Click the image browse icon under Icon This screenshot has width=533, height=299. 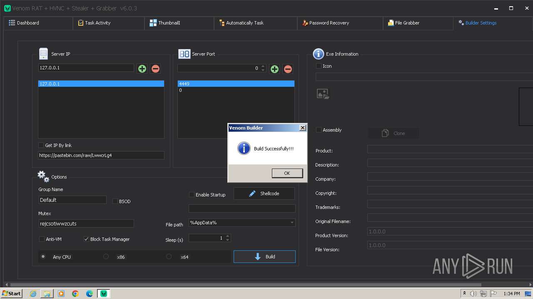(x=323, y=94)
